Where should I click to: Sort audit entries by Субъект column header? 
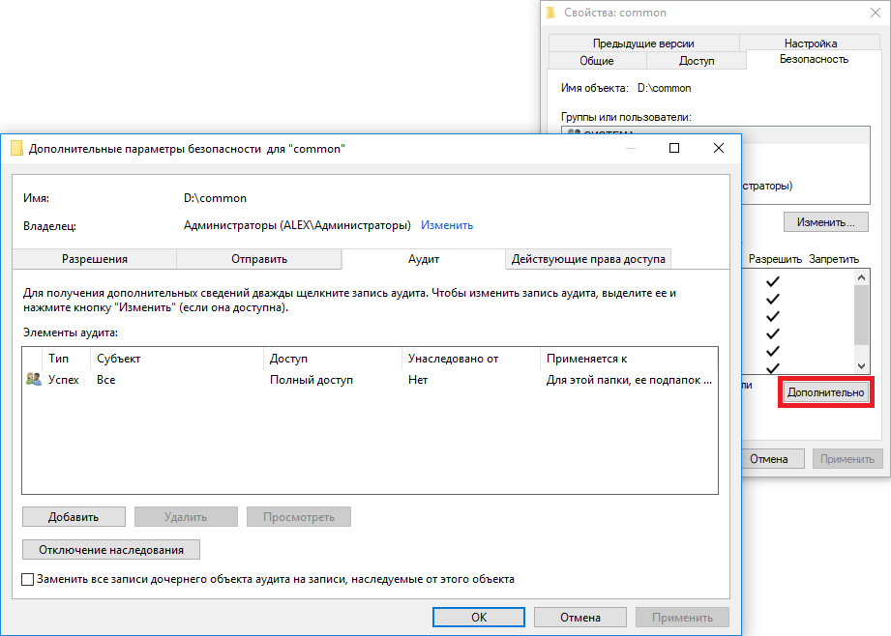point(177,359)
